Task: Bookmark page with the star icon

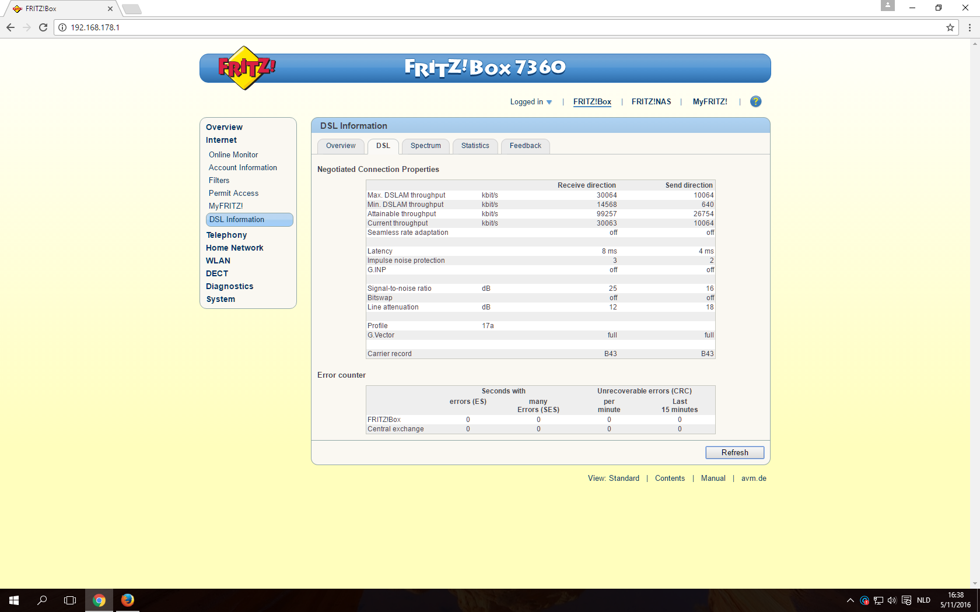Action: pos(950,27)
